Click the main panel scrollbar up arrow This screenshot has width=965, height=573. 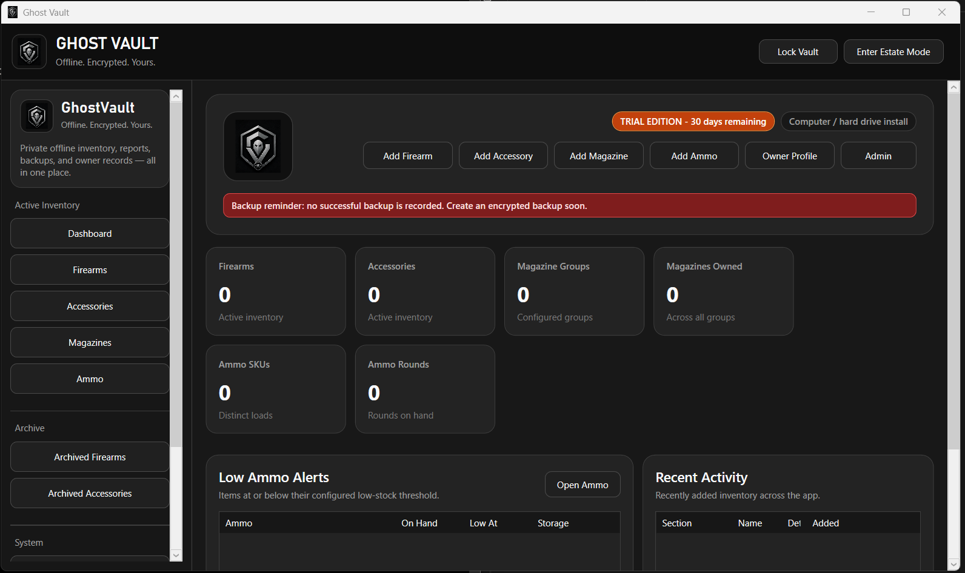click(953, 87)
